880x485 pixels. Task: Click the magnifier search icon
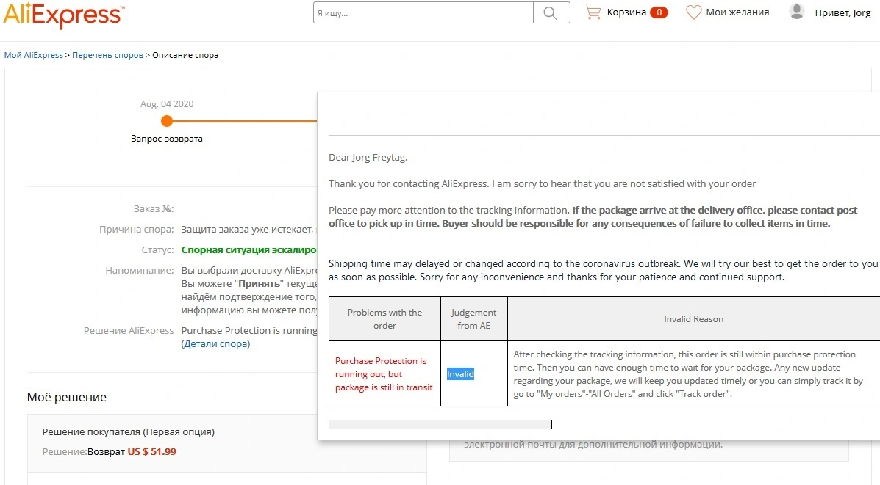tap(551, 13)
